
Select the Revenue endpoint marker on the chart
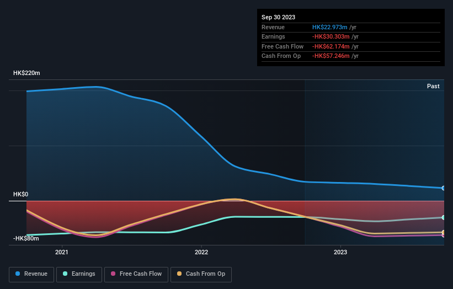coord(444,188)
